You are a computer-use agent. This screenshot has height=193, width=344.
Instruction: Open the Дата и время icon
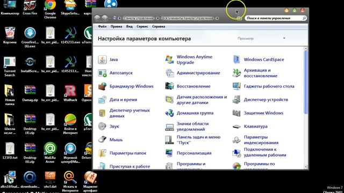(x=102, y=100)
